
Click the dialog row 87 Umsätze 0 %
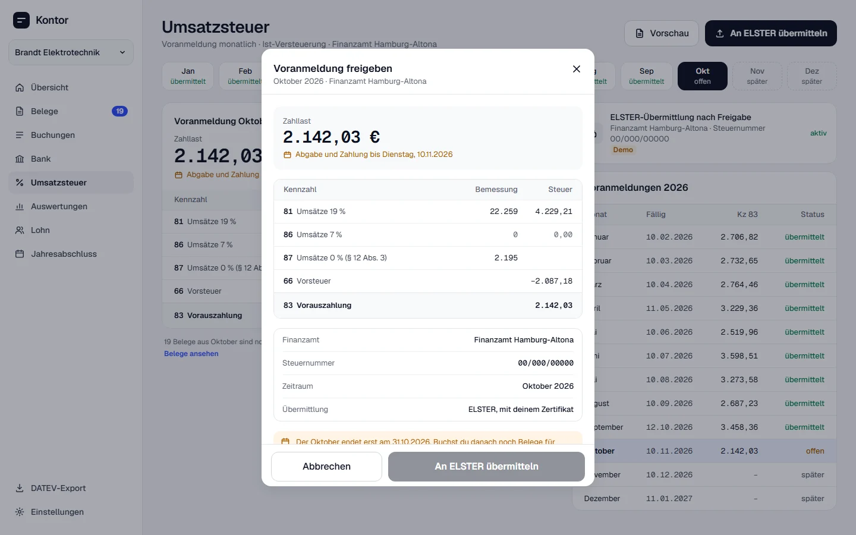click(x=428, y=258)
